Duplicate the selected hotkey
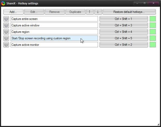Screen dimensions: 161x127 (x=75, y=12)
